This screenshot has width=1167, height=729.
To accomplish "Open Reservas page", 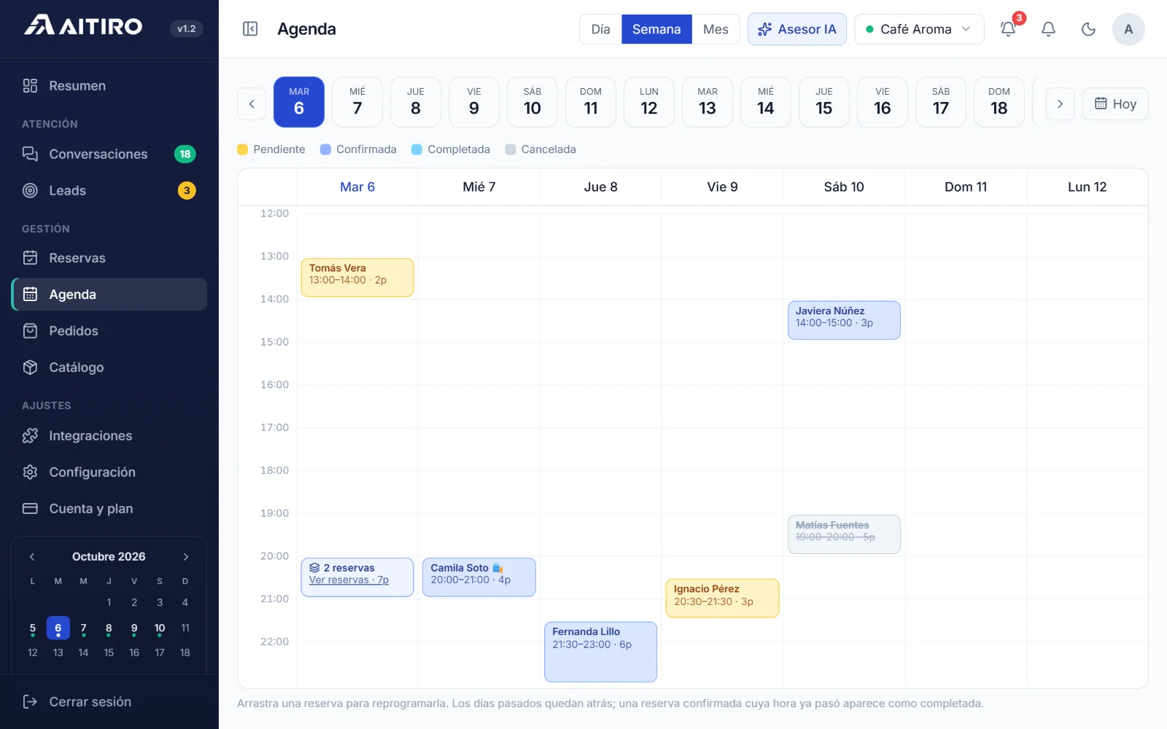I will point(109,258).
